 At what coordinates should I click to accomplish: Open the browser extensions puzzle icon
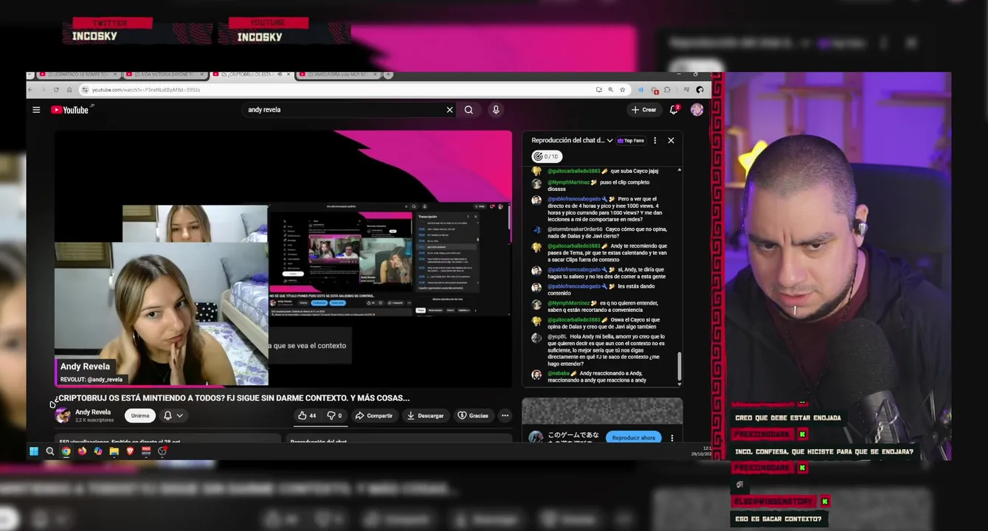coord(667,90)
